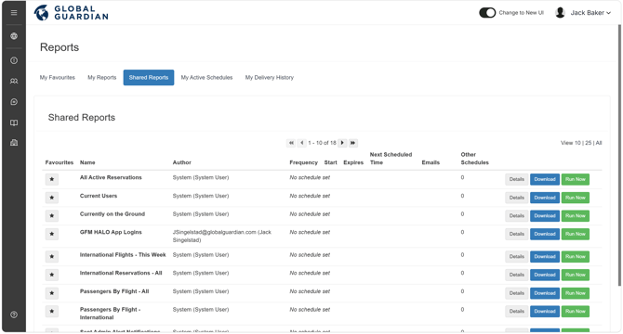Viewport: 623px width, 334px height.
Task: Click the Author column header
Action: 182,162
